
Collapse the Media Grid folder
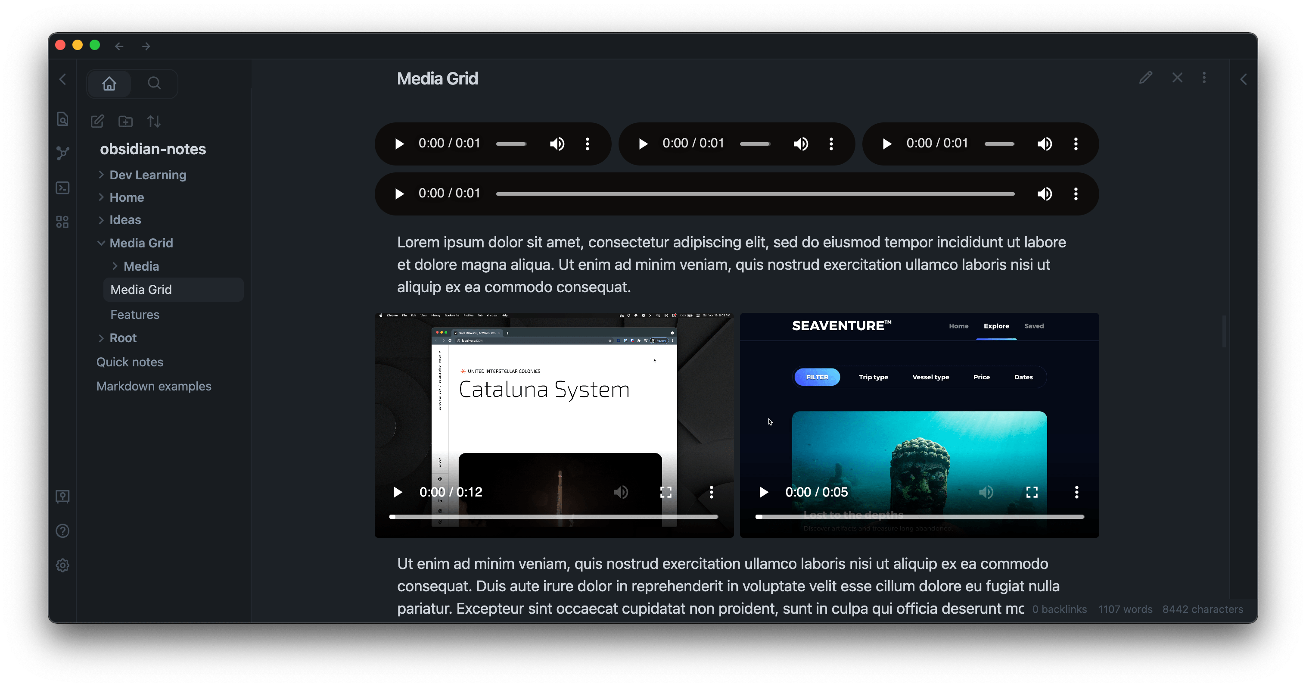pyautogui.click(x=101, y=243)
